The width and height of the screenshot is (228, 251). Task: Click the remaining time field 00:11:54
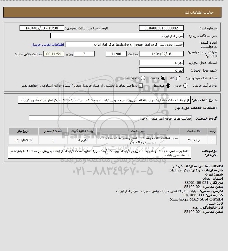(x=54, y=54)
